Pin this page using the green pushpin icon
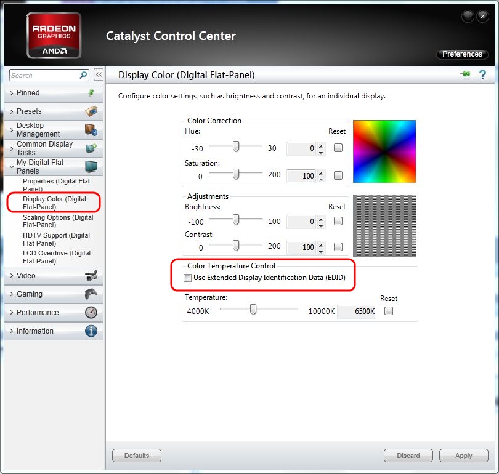Viewport: 499px width, 474px height. pyautogui.click(x=465, y=74)
